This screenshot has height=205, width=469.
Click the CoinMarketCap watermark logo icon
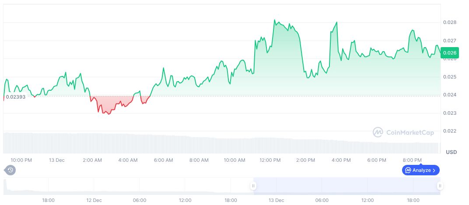[x=378, y=132]
